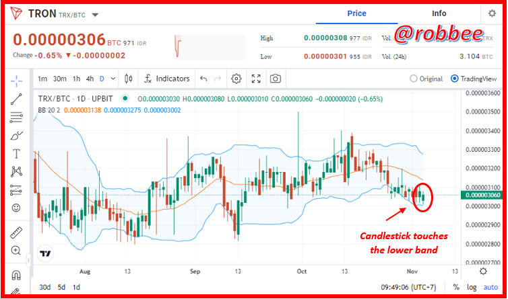Open chart settings gear in toolbar
The height and width of the screenshot is (299, 508).
(x=236, y=79)
